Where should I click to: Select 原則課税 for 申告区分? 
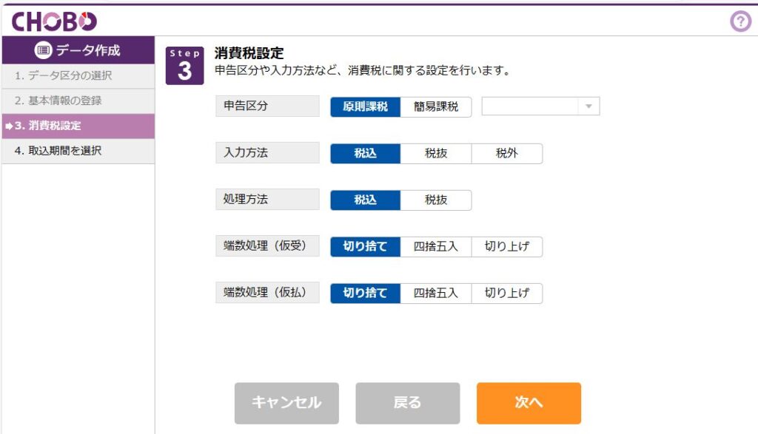tap(366, 106)
